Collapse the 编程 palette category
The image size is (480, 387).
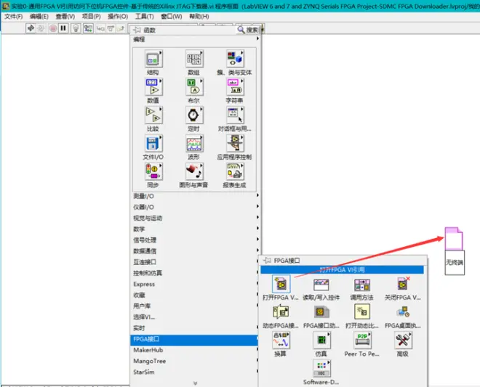[196, 39]
